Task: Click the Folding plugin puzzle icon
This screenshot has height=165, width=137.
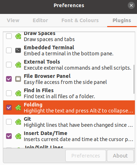Action: pos(18,107)
